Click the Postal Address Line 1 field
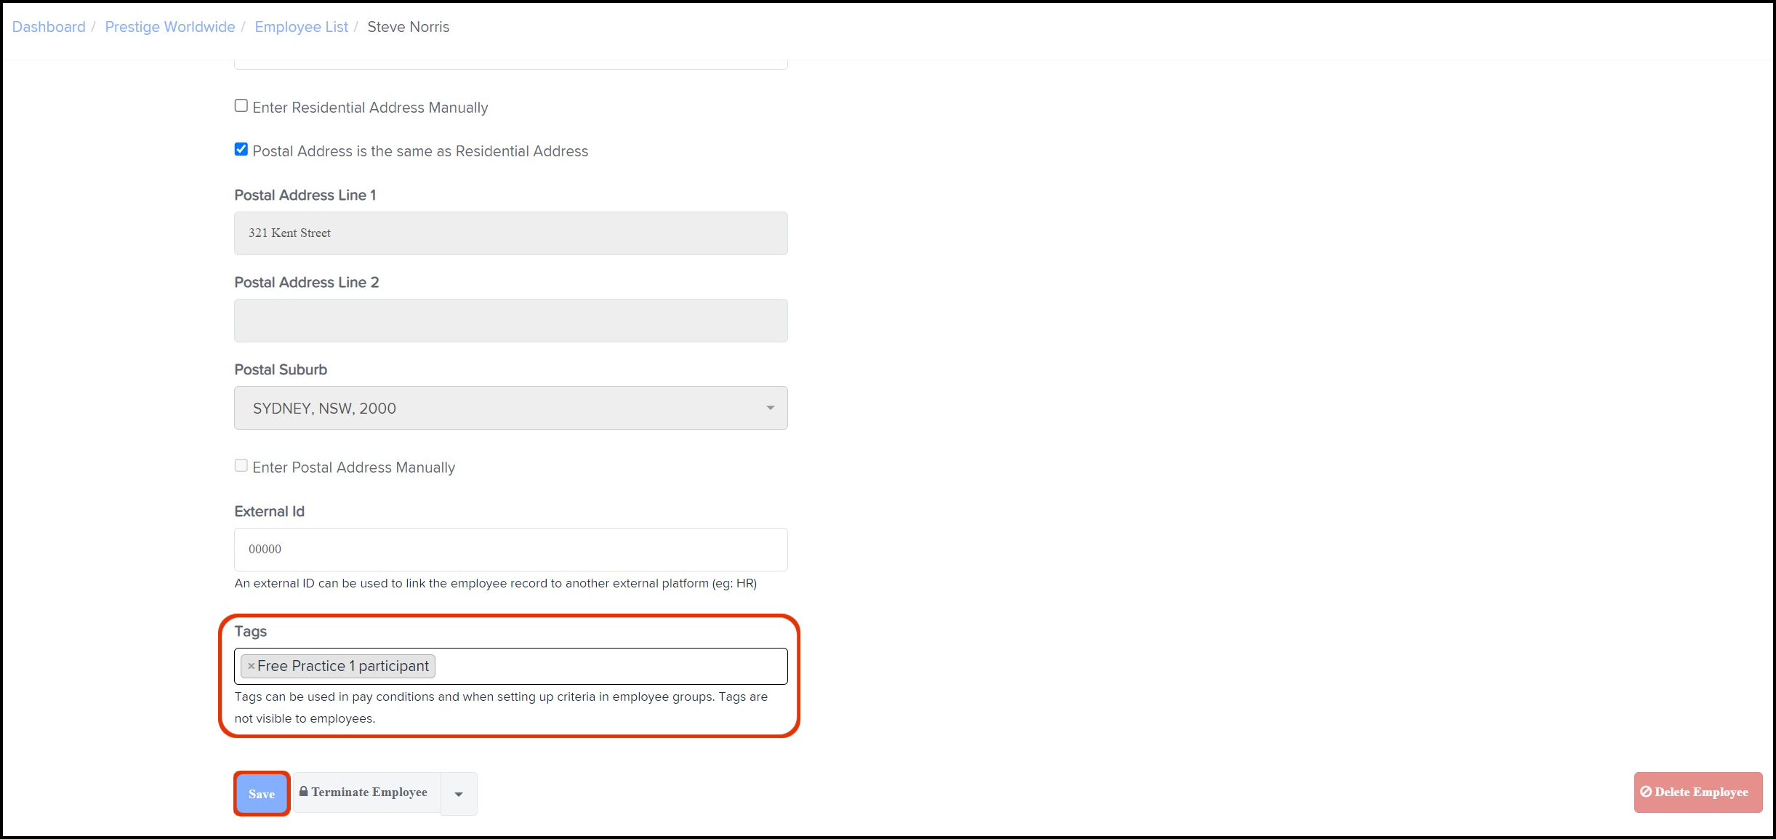Screen dimensions: 1776x839 [510, 233]
